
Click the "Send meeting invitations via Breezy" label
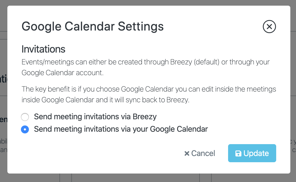95,117
